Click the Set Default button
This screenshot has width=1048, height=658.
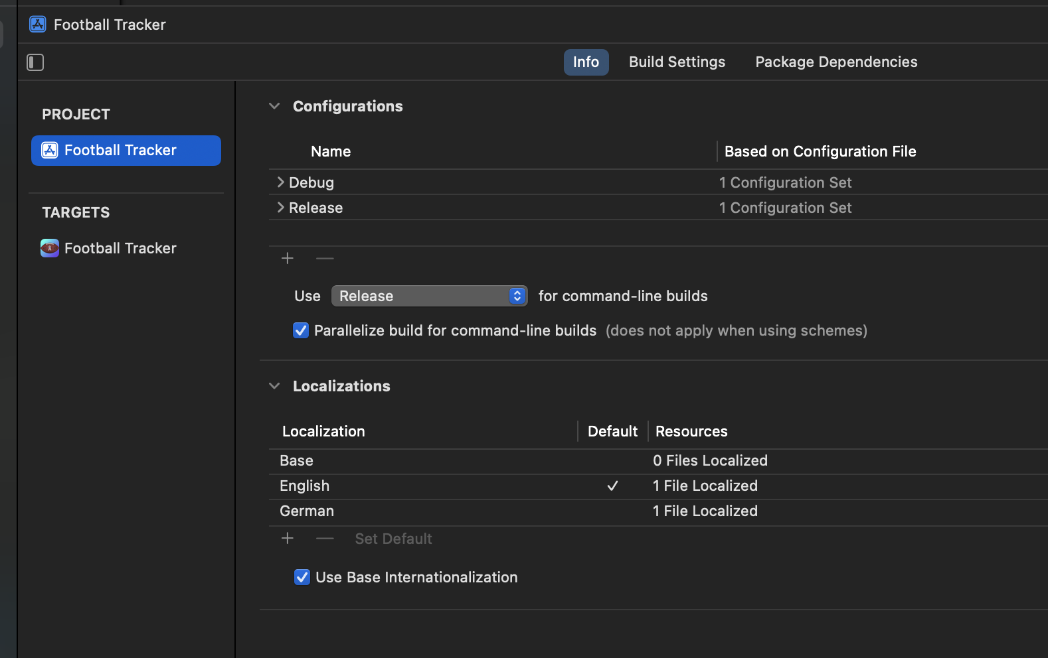[393, 539]
